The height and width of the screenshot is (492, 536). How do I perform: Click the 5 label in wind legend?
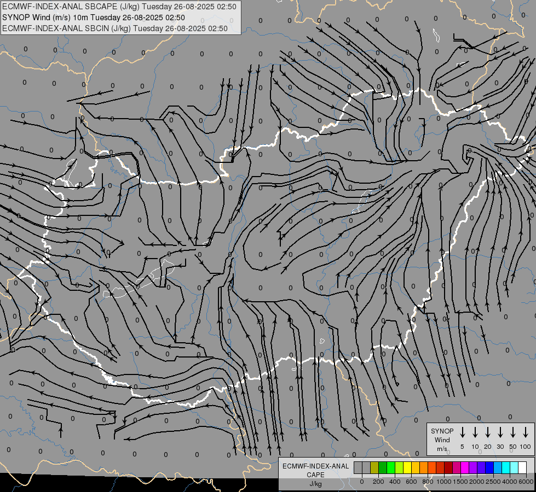coord(462,447)
